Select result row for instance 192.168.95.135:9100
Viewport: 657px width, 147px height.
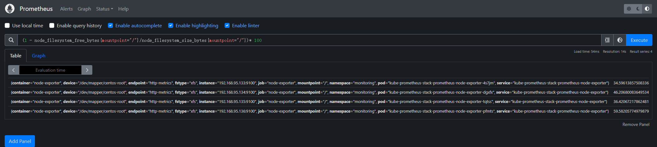[328, 101]
